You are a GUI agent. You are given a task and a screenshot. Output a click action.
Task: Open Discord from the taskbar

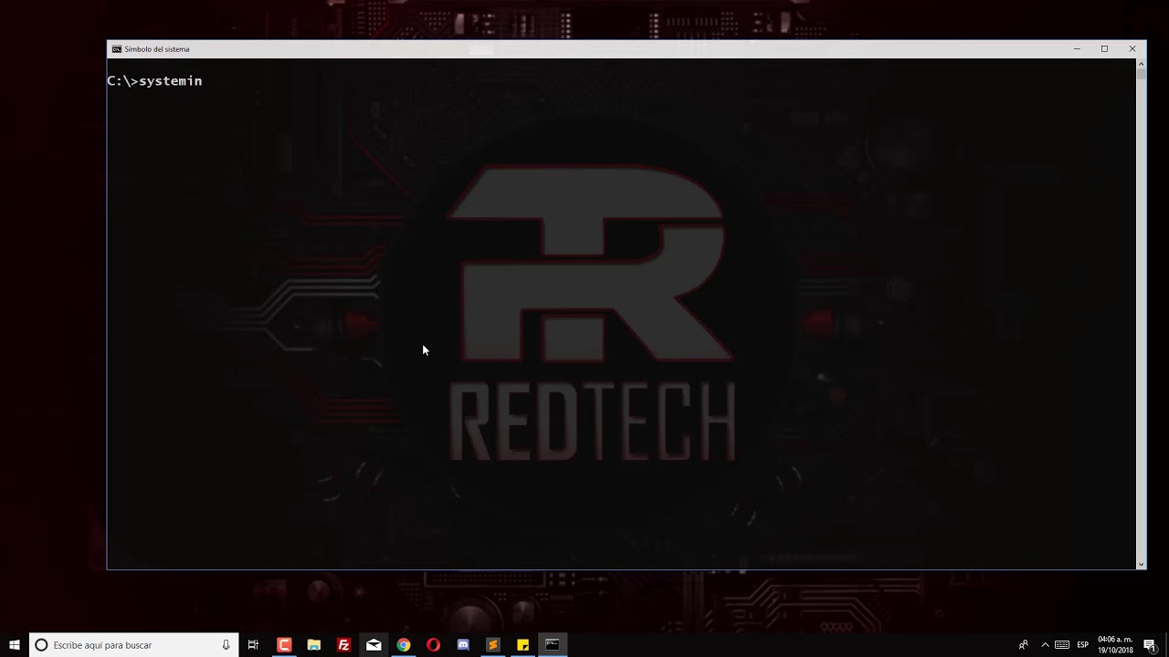463,645
